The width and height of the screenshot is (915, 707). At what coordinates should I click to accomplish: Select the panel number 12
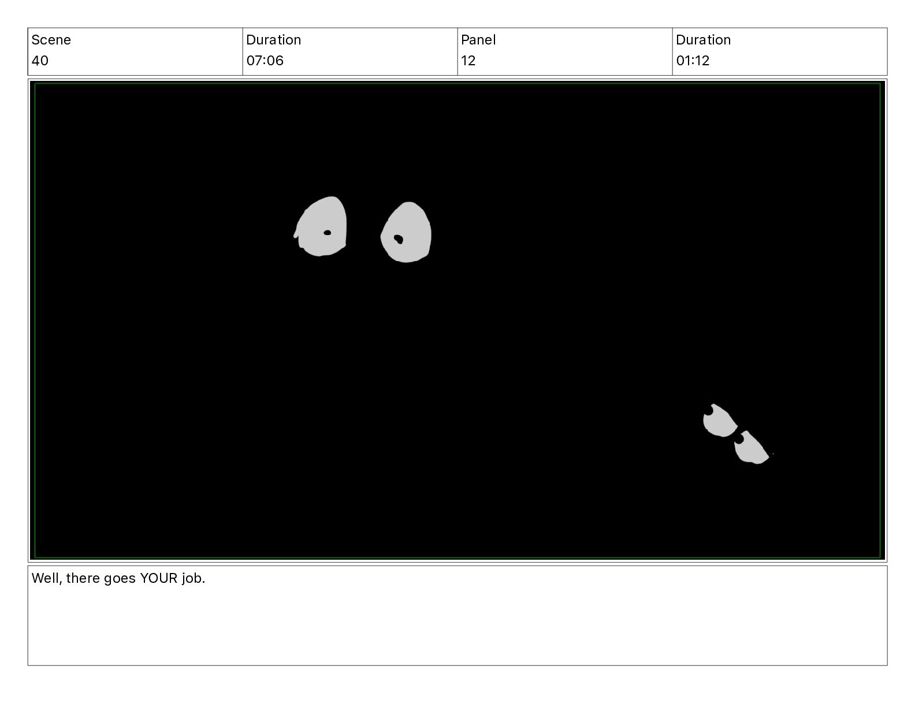[x=468, y=61]
